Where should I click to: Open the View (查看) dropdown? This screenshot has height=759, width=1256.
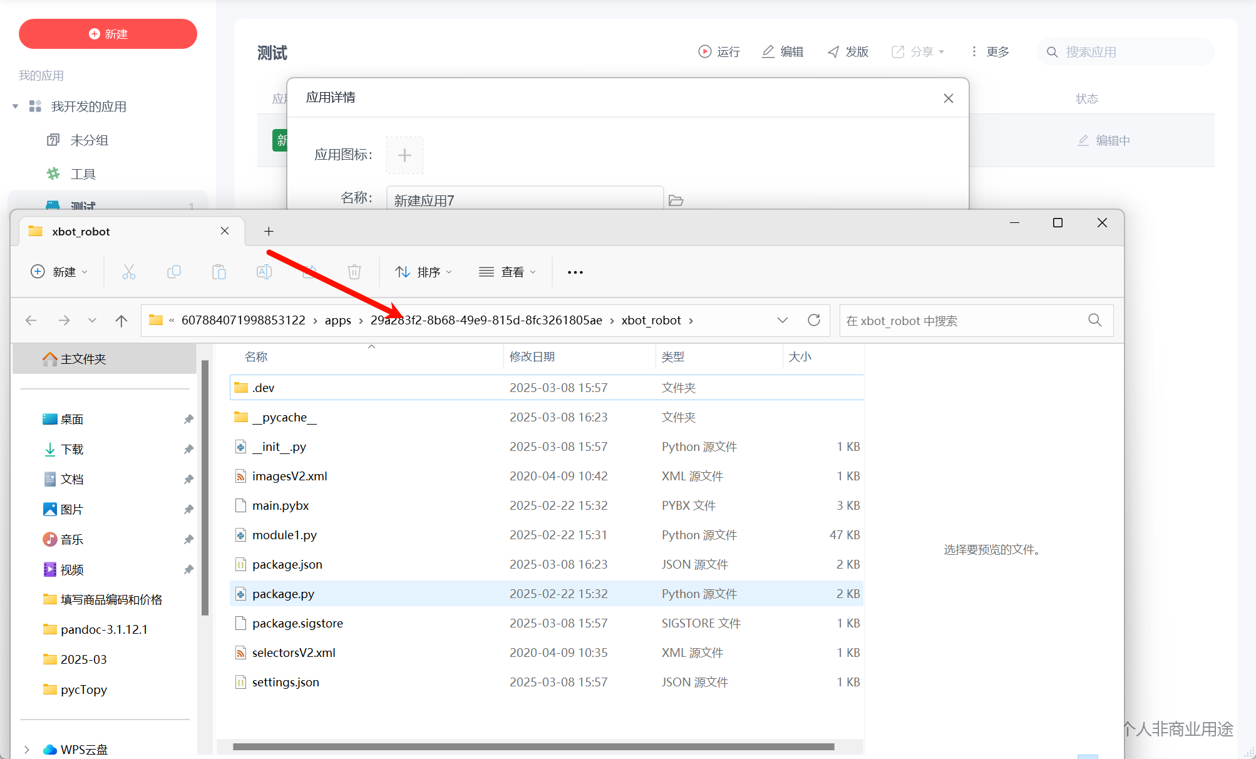507,272
